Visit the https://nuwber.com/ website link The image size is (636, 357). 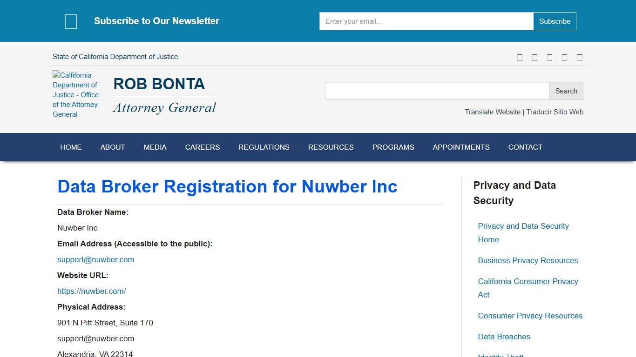click(x=92, y=291)
